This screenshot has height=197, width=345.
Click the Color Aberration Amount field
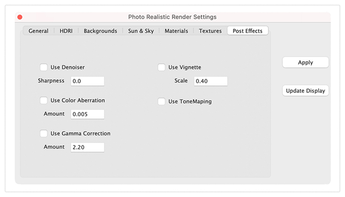88,114
